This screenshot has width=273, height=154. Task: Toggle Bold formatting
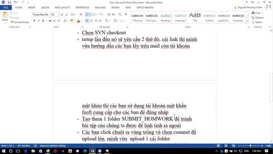pyautogui.click(x=34, y=21)
